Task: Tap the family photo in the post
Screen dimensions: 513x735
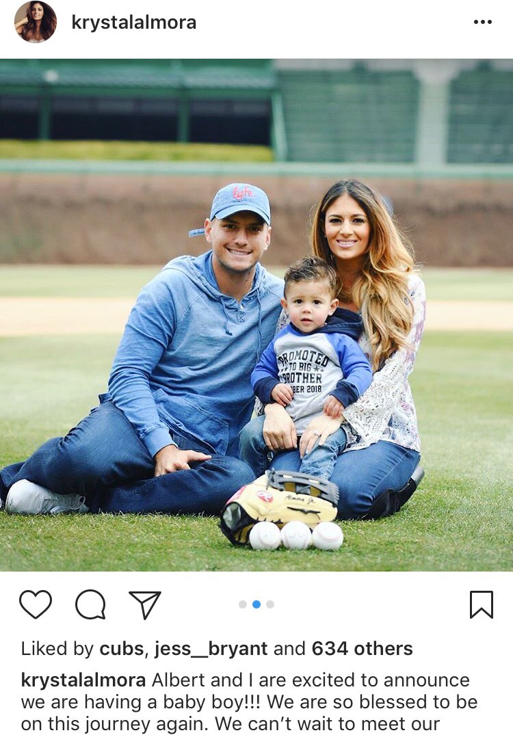Action: point(256,315)
